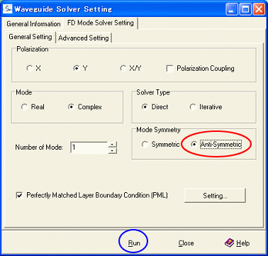The width and height of the screenshot is (268, 256).
Task: Click the Number of Mode input field
Action: [89, 148]
